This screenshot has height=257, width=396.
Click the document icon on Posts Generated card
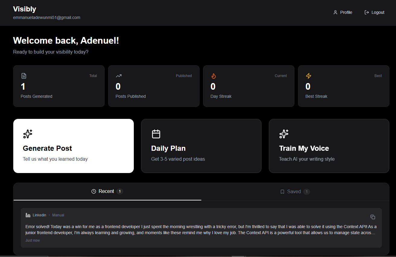point(24,76)
